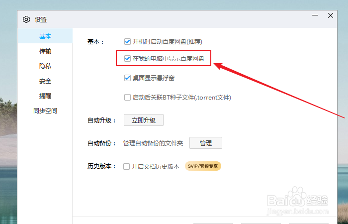Toggle 开机时启动百度网盘 checkbox
Image resolution: width=348 pixels, height=224 pixels.
(127, 41)
